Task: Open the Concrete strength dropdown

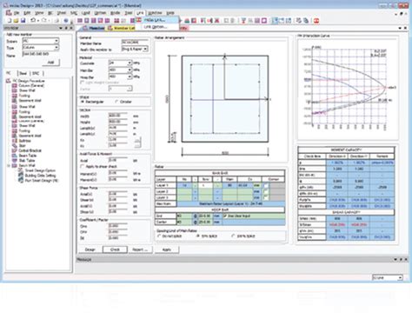Action: coord(130,63)
